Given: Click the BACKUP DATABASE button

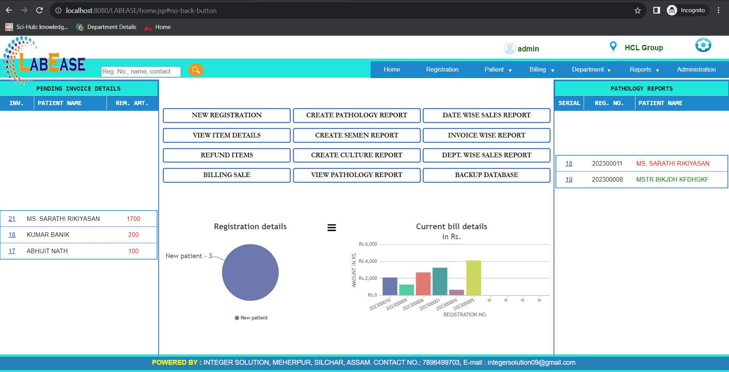Looking at the screenshot, I should pyautogui.click(x=486, y=175).
